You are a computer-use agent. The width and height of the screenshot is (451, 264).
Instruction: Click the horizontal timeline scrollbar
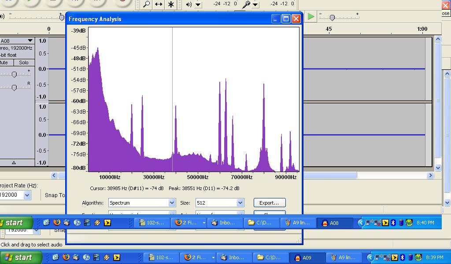click(x=330, y=176)
